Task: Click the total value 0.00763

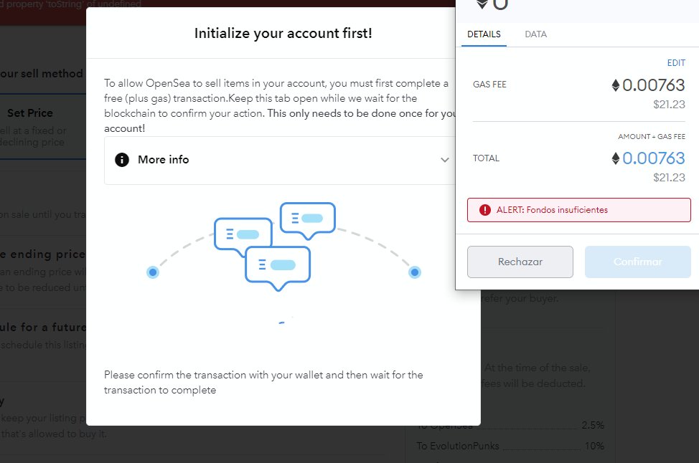Action: point(654,158)
